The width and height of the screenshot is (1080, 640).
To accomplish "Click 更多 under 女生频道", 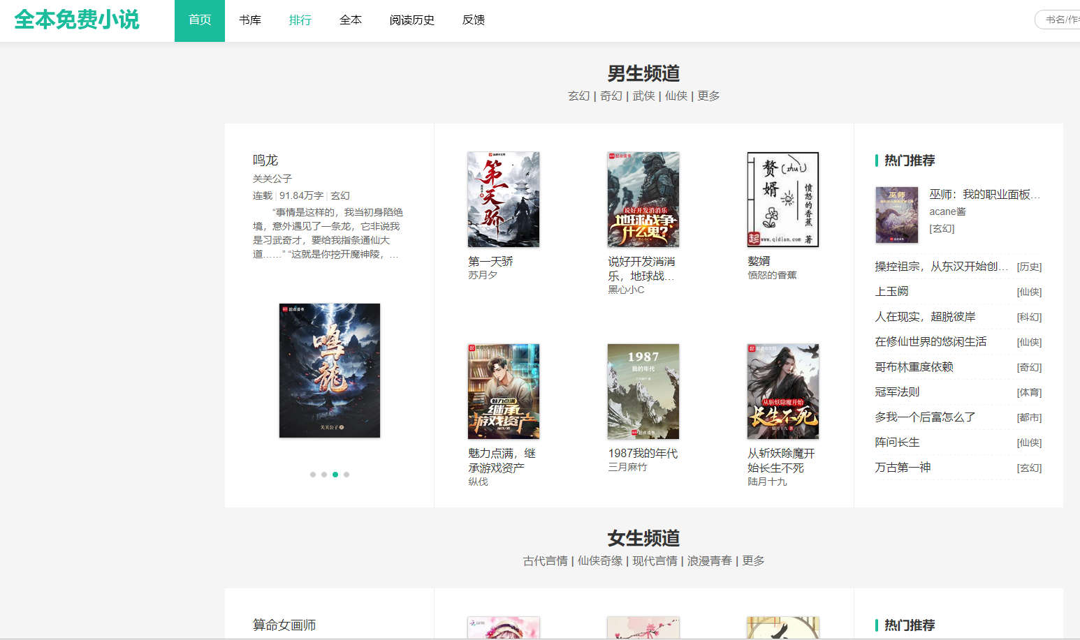I will click(753, 561).
